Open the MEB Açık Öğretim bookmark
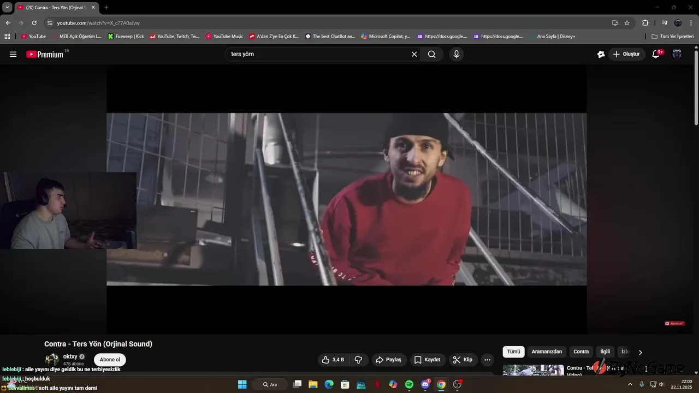 (76, 37)
